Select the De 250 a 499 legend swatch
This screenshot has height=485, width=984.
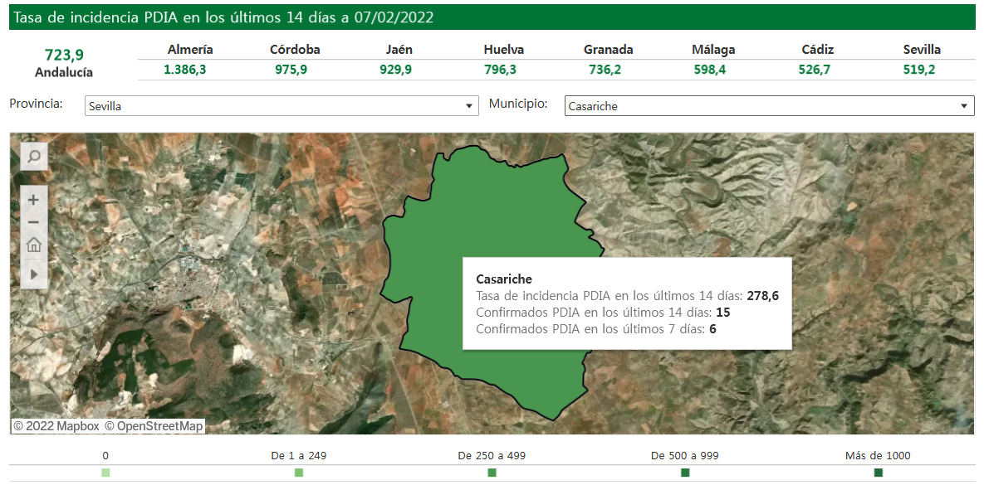point(492,473)
